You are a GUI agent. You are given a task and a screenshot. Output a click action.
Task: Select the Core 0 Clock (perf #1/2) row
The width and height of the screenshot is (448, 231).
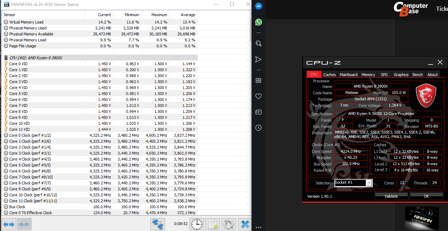[x=99, y=135]
